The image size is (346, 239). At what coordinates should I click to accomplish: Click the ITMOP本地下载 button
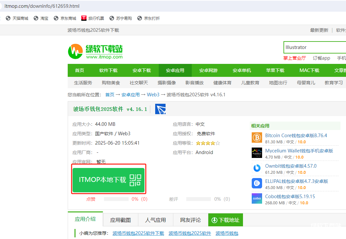(x=102, y=180)
